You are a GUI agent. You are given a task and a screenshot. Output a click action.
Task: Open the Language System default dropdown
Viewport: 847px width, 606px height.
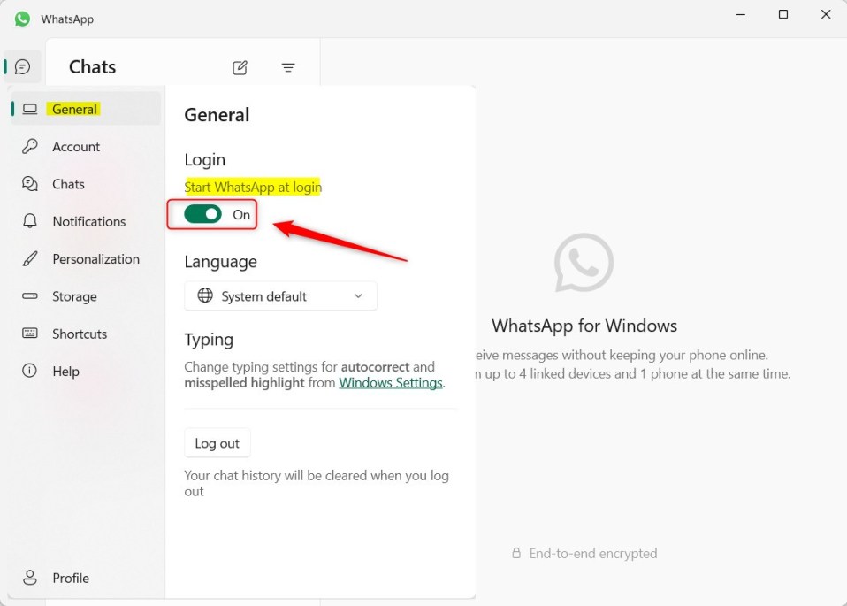pos(280,296)
